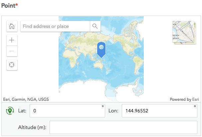This screenshot has height=137, width=202.
Task: Click the Home default extent button
Action: coord(12,26)
